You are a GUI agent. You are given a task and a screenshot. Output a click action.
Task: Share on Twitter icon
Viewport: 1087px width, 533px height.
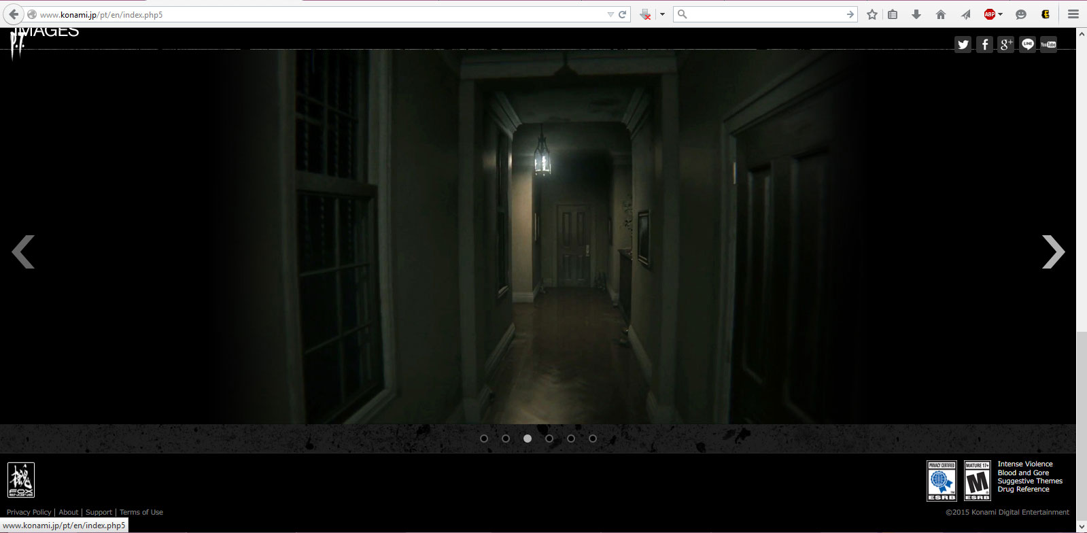pos(963,45)
